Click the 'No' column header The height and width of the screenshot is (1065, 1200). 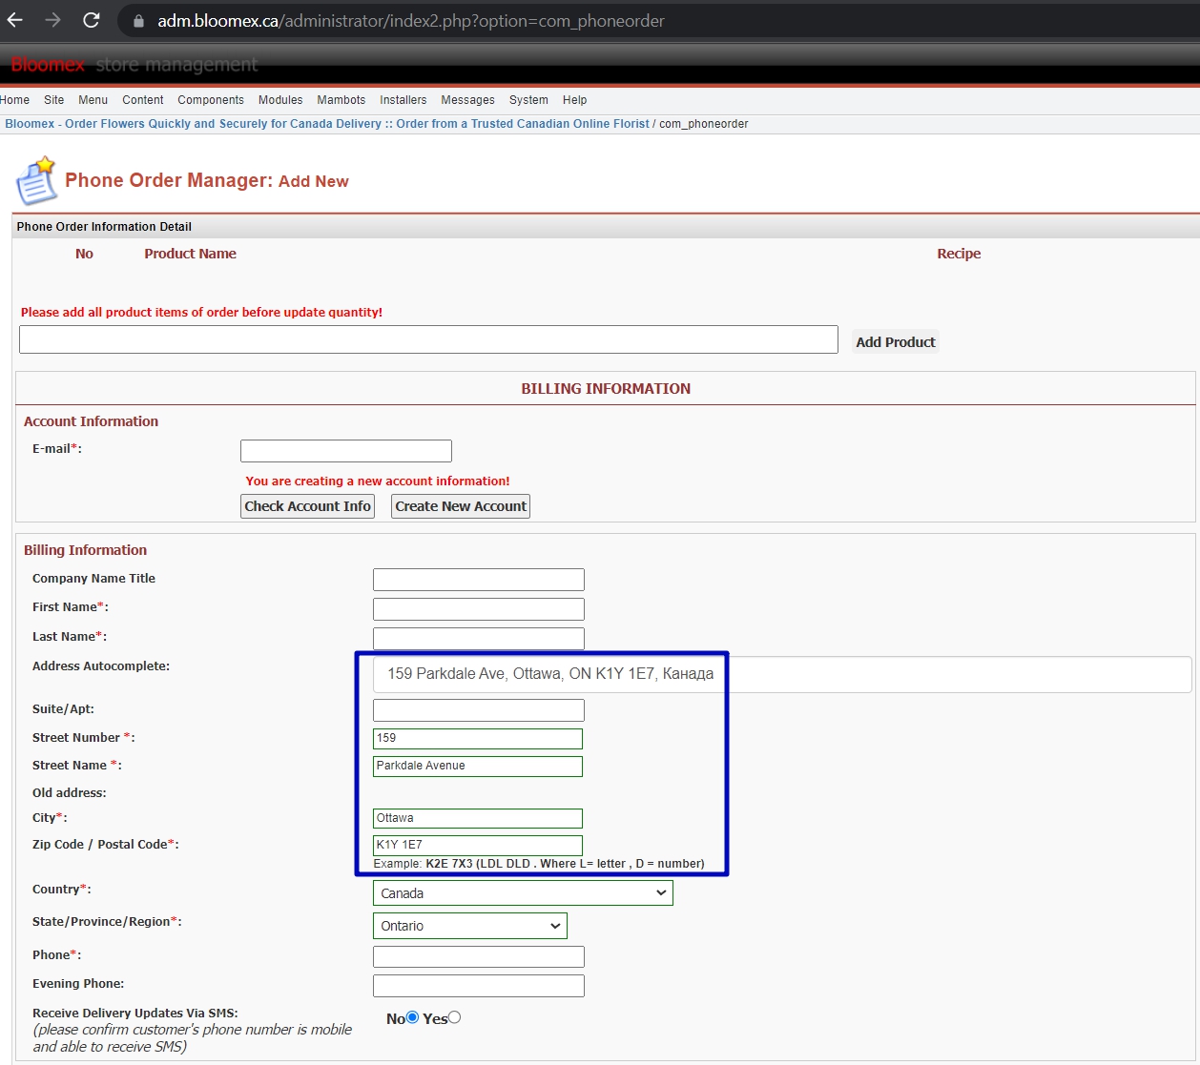84,254
